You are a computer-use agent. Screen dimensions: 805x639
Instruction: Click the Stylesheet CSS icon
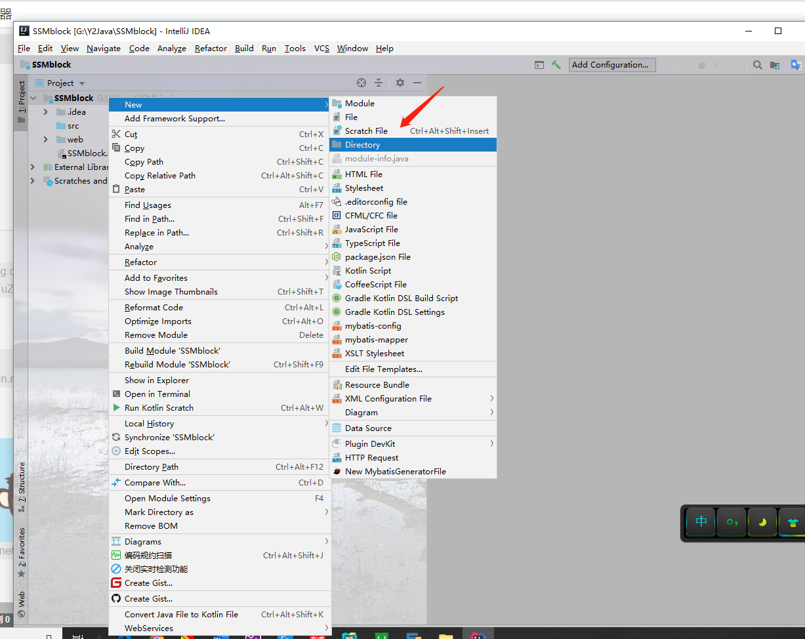[x=337, y=188]
